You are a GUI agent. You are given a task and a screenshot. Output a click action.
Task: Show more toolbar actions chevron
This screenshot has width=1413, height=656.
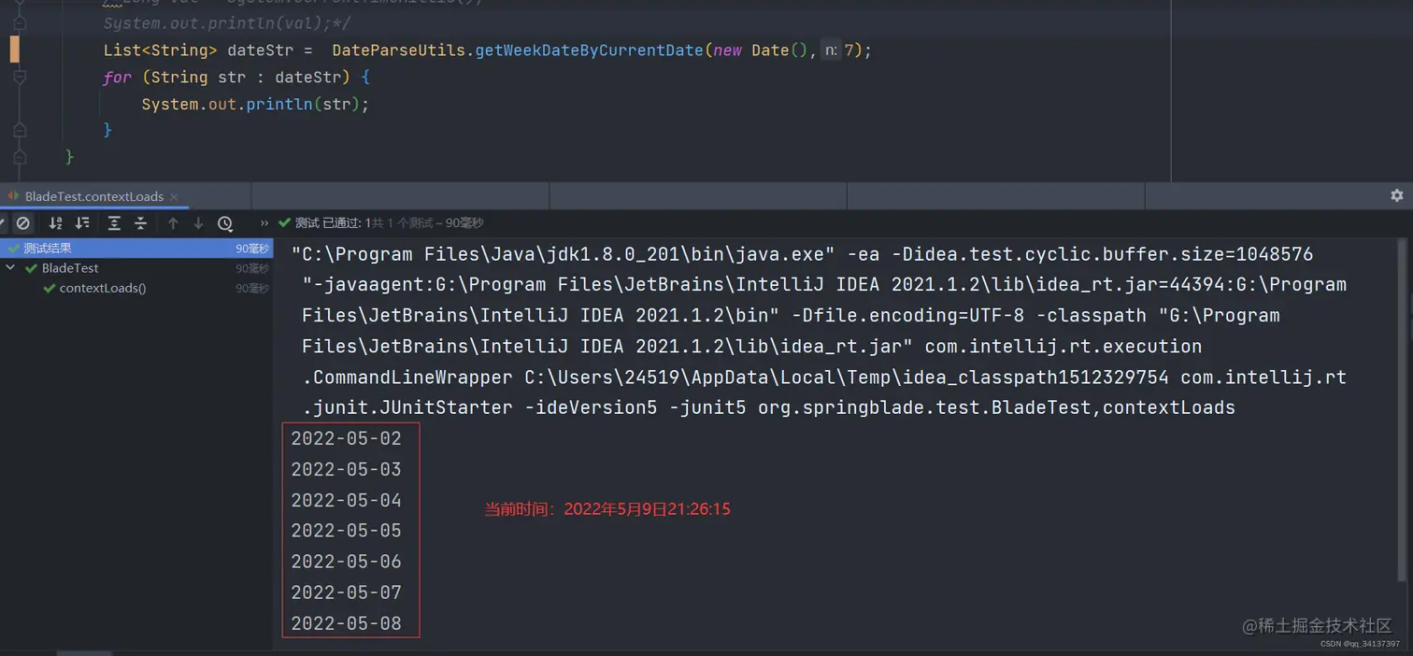[x=264, y=223]
